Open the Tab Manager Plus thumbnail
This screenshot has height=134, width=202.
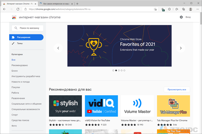pyautogui.click(x=173, y=106)
